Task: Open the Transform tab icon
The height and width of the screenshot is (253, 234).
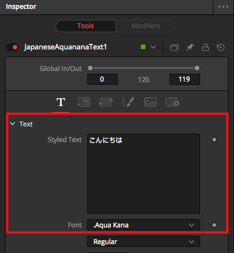Action: pyautogui.click(x=106, y=102)
